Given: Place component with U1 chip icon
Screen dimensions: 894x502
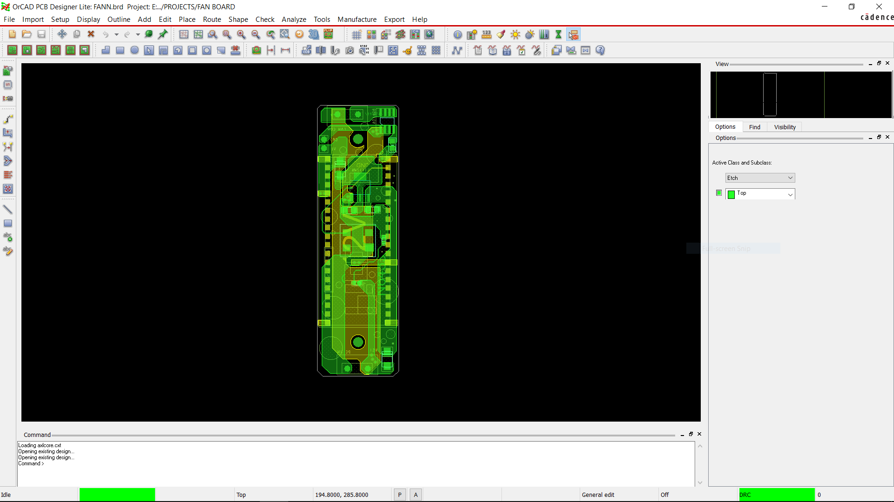Looking at the screenshot, I should click(8, 85).
